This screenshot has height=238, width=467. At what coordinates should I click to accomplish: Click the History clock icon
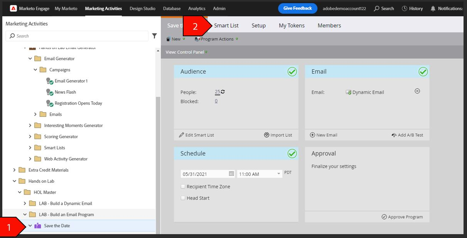tap(404, 8)
